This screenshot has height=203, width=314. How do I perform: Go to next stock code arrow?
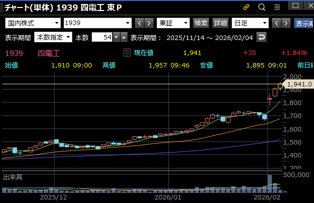pos(149,23)
